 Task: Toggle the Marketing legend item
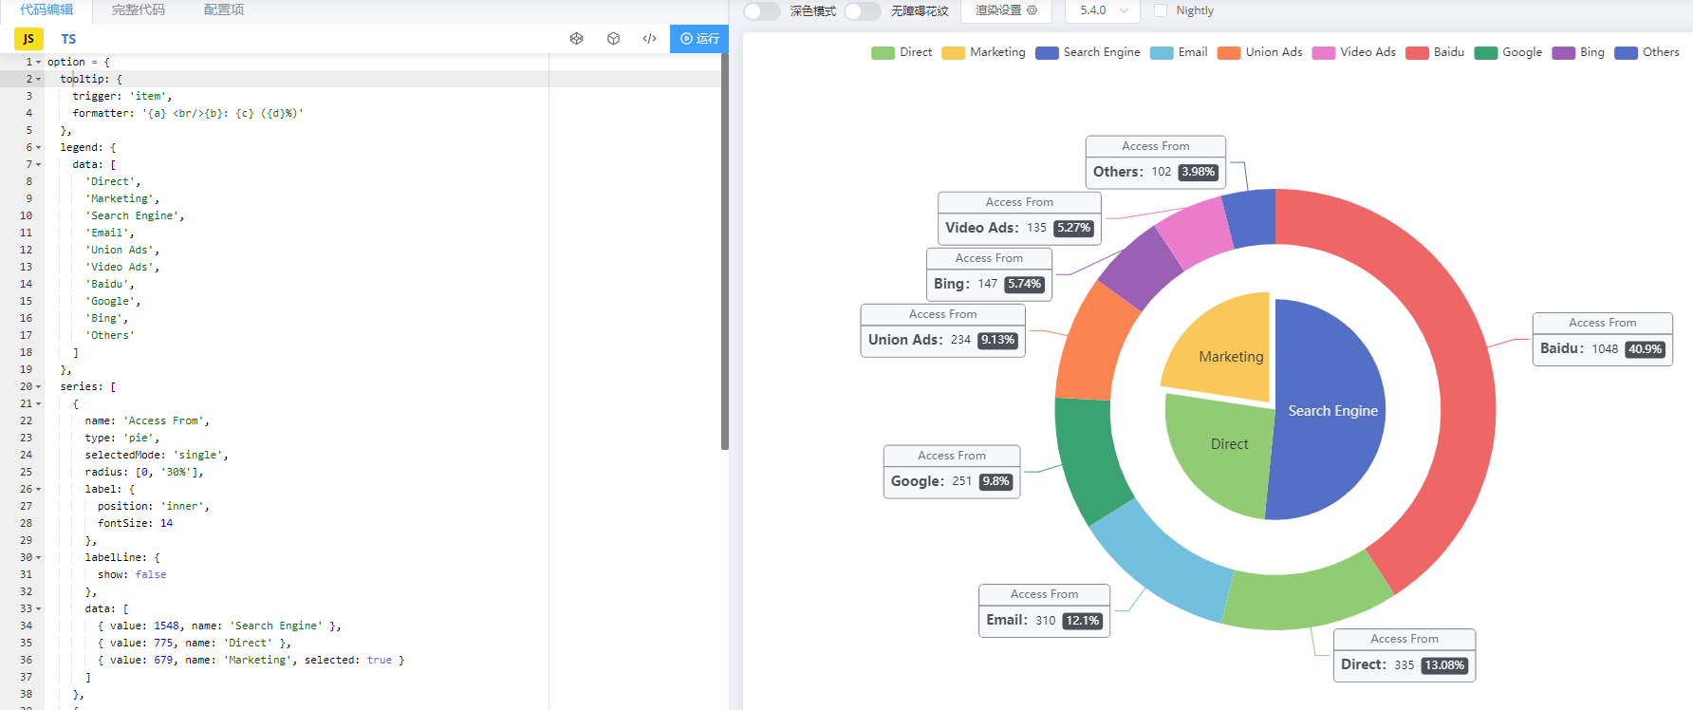[983, 52]
